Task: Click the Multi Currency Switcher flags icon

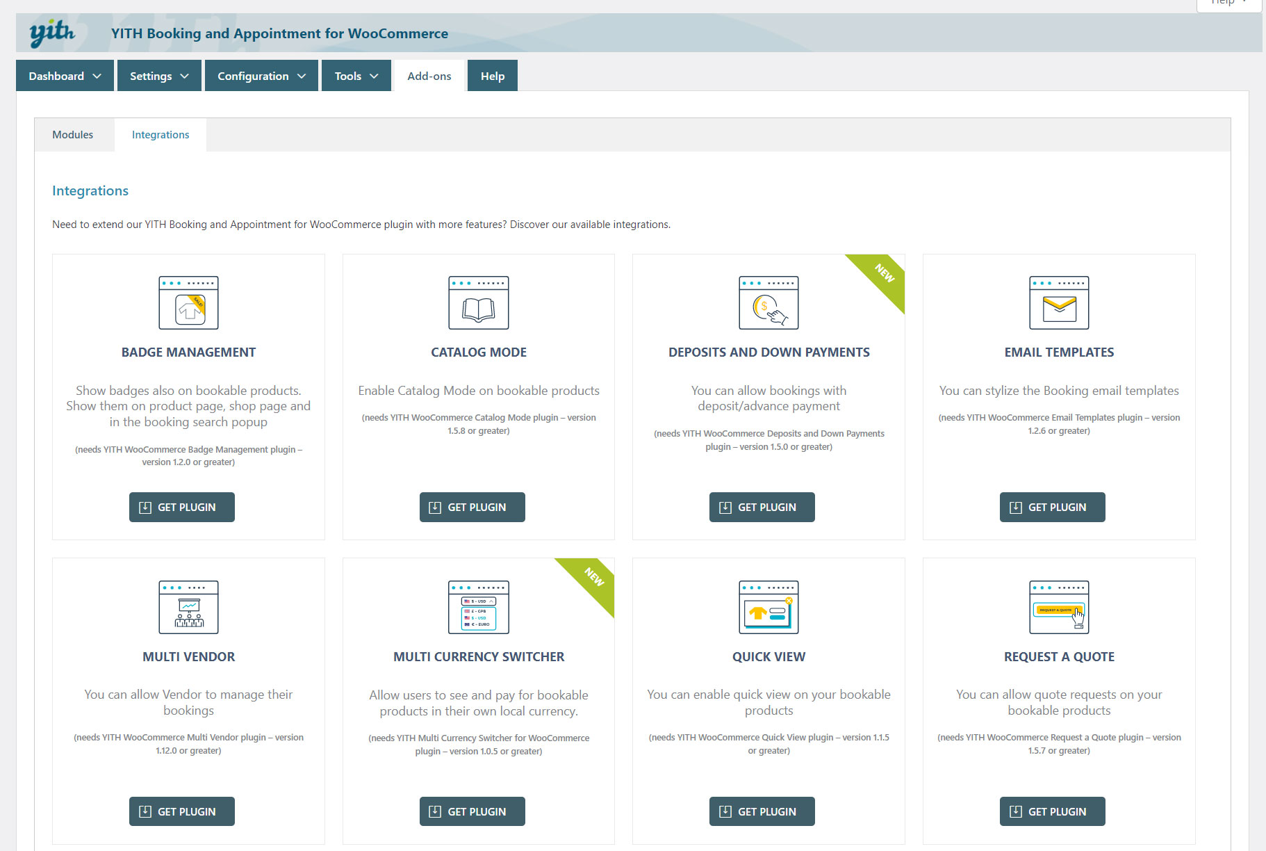Action: coord(479,607)
